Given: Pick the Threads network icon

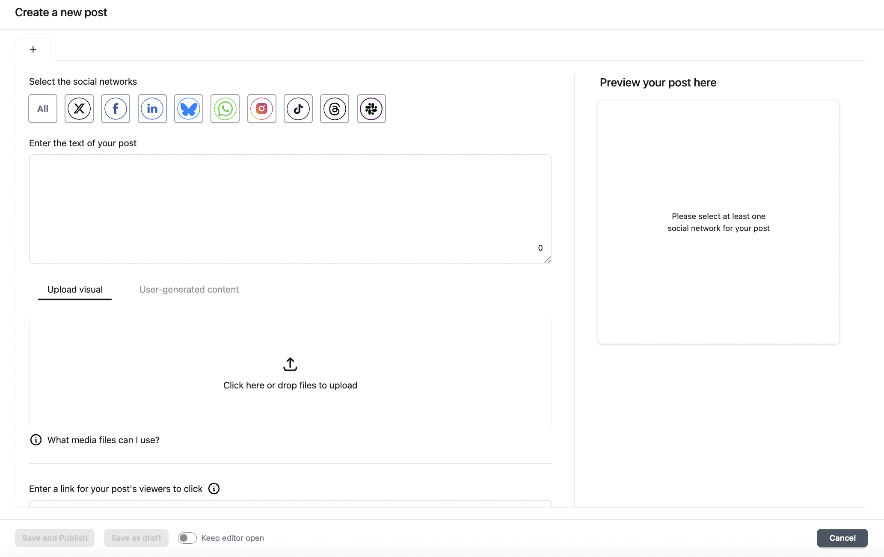Looking at the screenshot, I should pos(335,109).
